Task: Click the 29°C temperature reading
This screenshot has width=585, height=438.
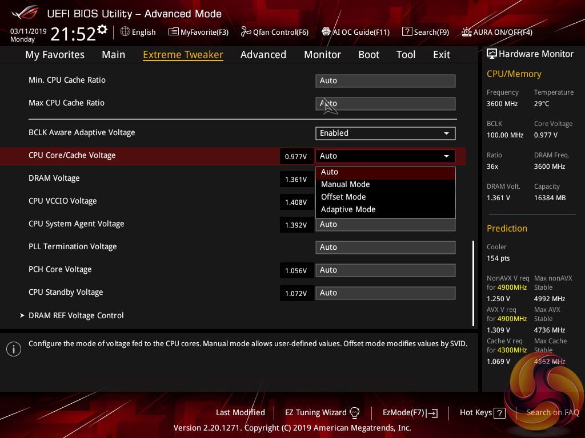Action: 542,104
